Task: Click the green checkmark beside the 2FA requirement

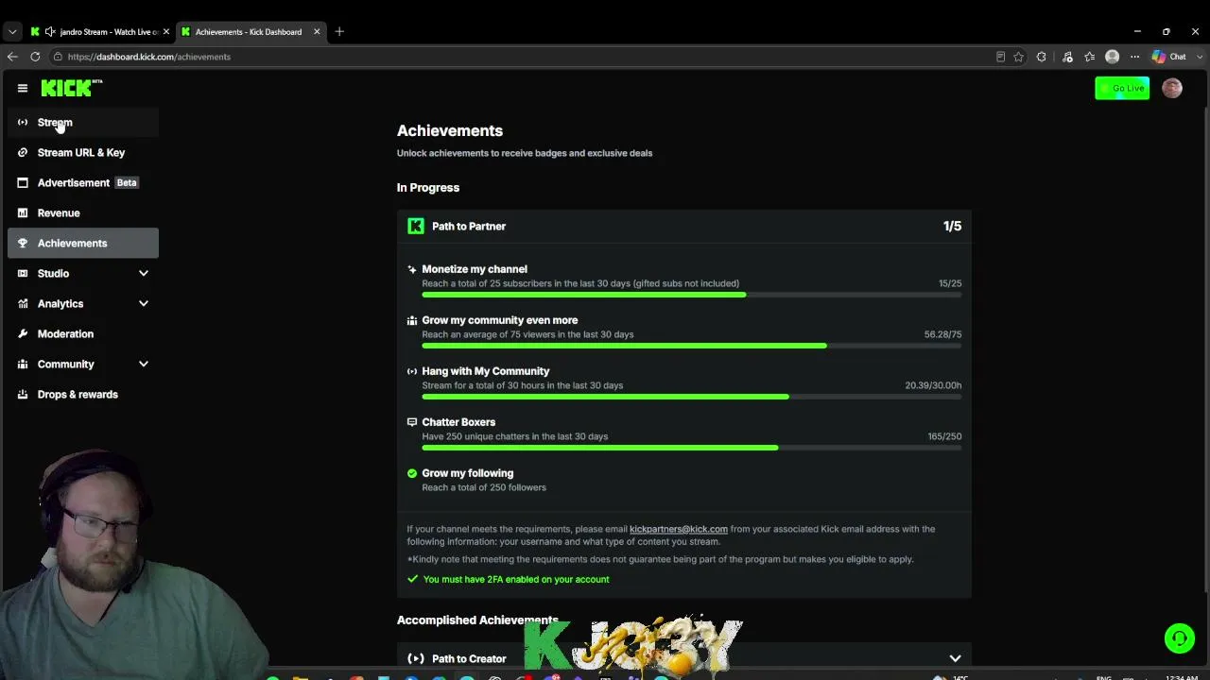Action: 413,579
